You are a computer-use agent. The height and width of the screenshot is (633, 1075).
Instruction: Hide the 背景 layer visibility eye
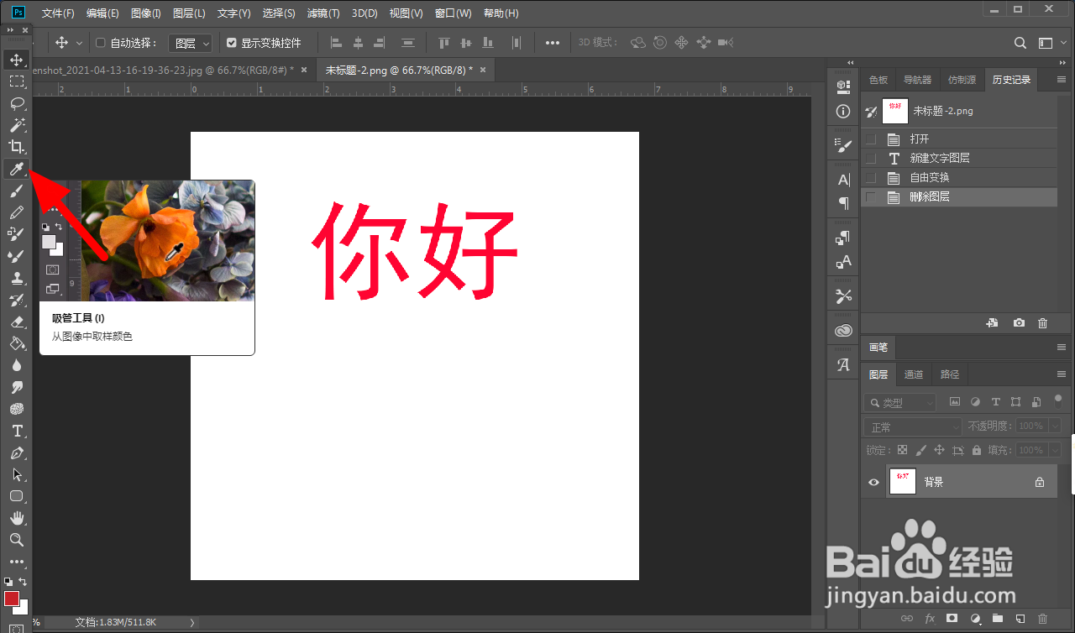873,481
